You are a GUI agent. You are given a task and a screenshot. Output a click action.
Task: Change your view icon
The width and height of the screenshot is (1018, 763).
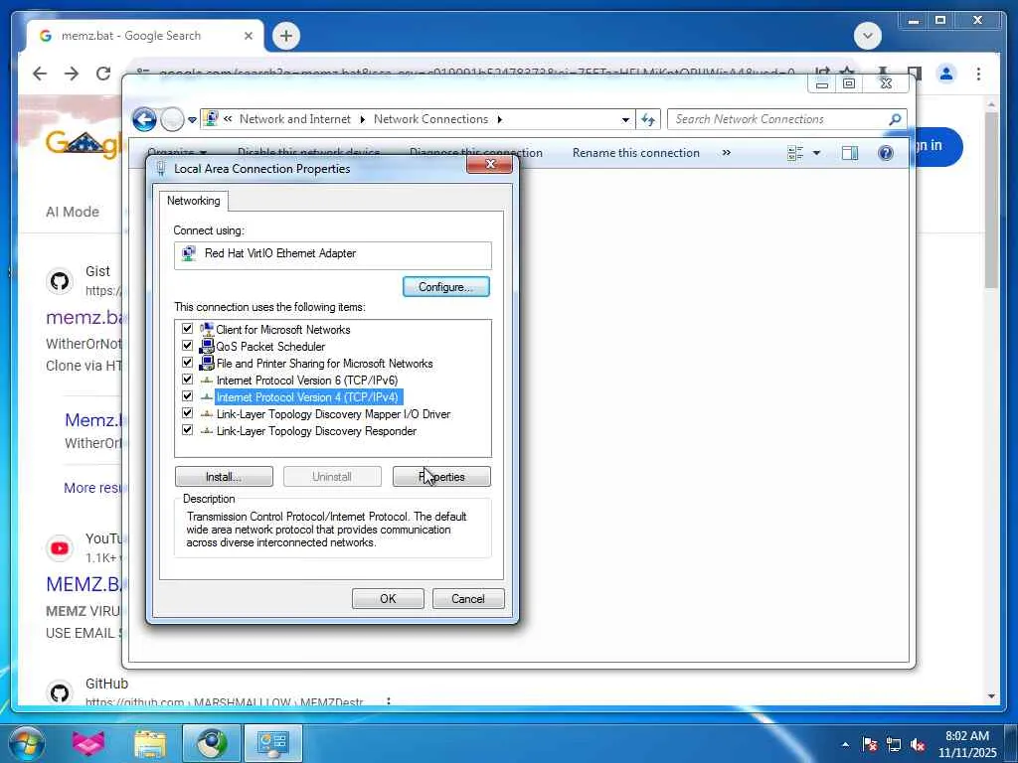tap(795, 153)
